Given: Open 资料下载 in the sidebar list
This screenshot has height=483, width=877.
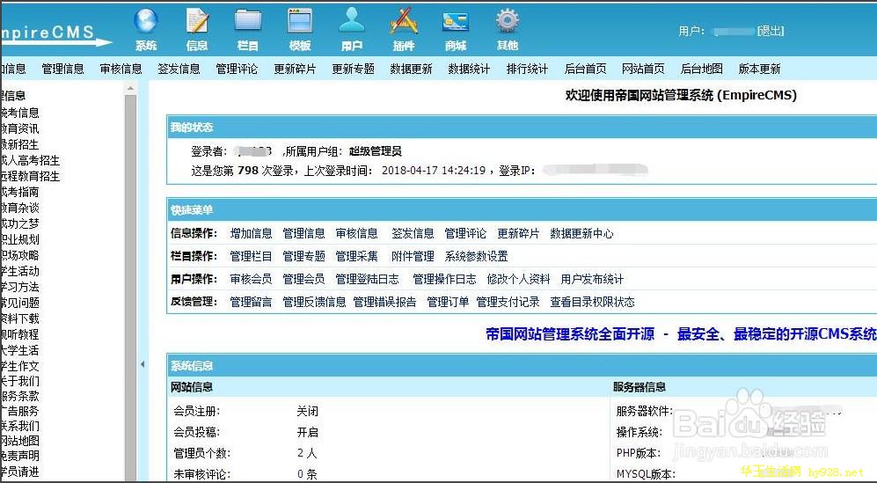Looking at the screenshot, I should point(19,318).
